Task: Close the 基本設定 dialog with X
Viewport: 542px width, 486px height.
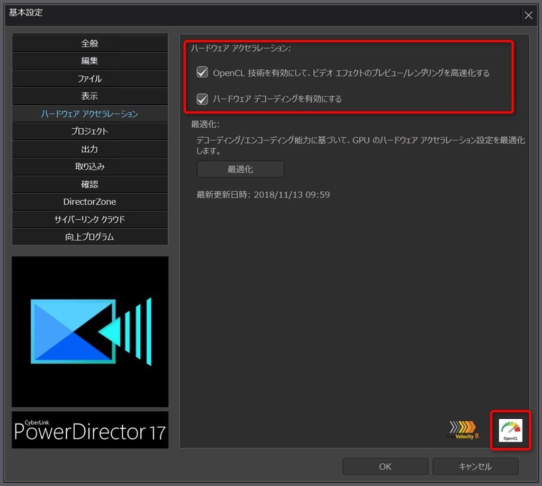Action: coord(529,15)
